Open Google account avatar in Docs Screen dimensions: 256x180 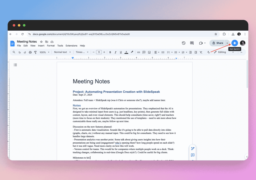[242, 43]
